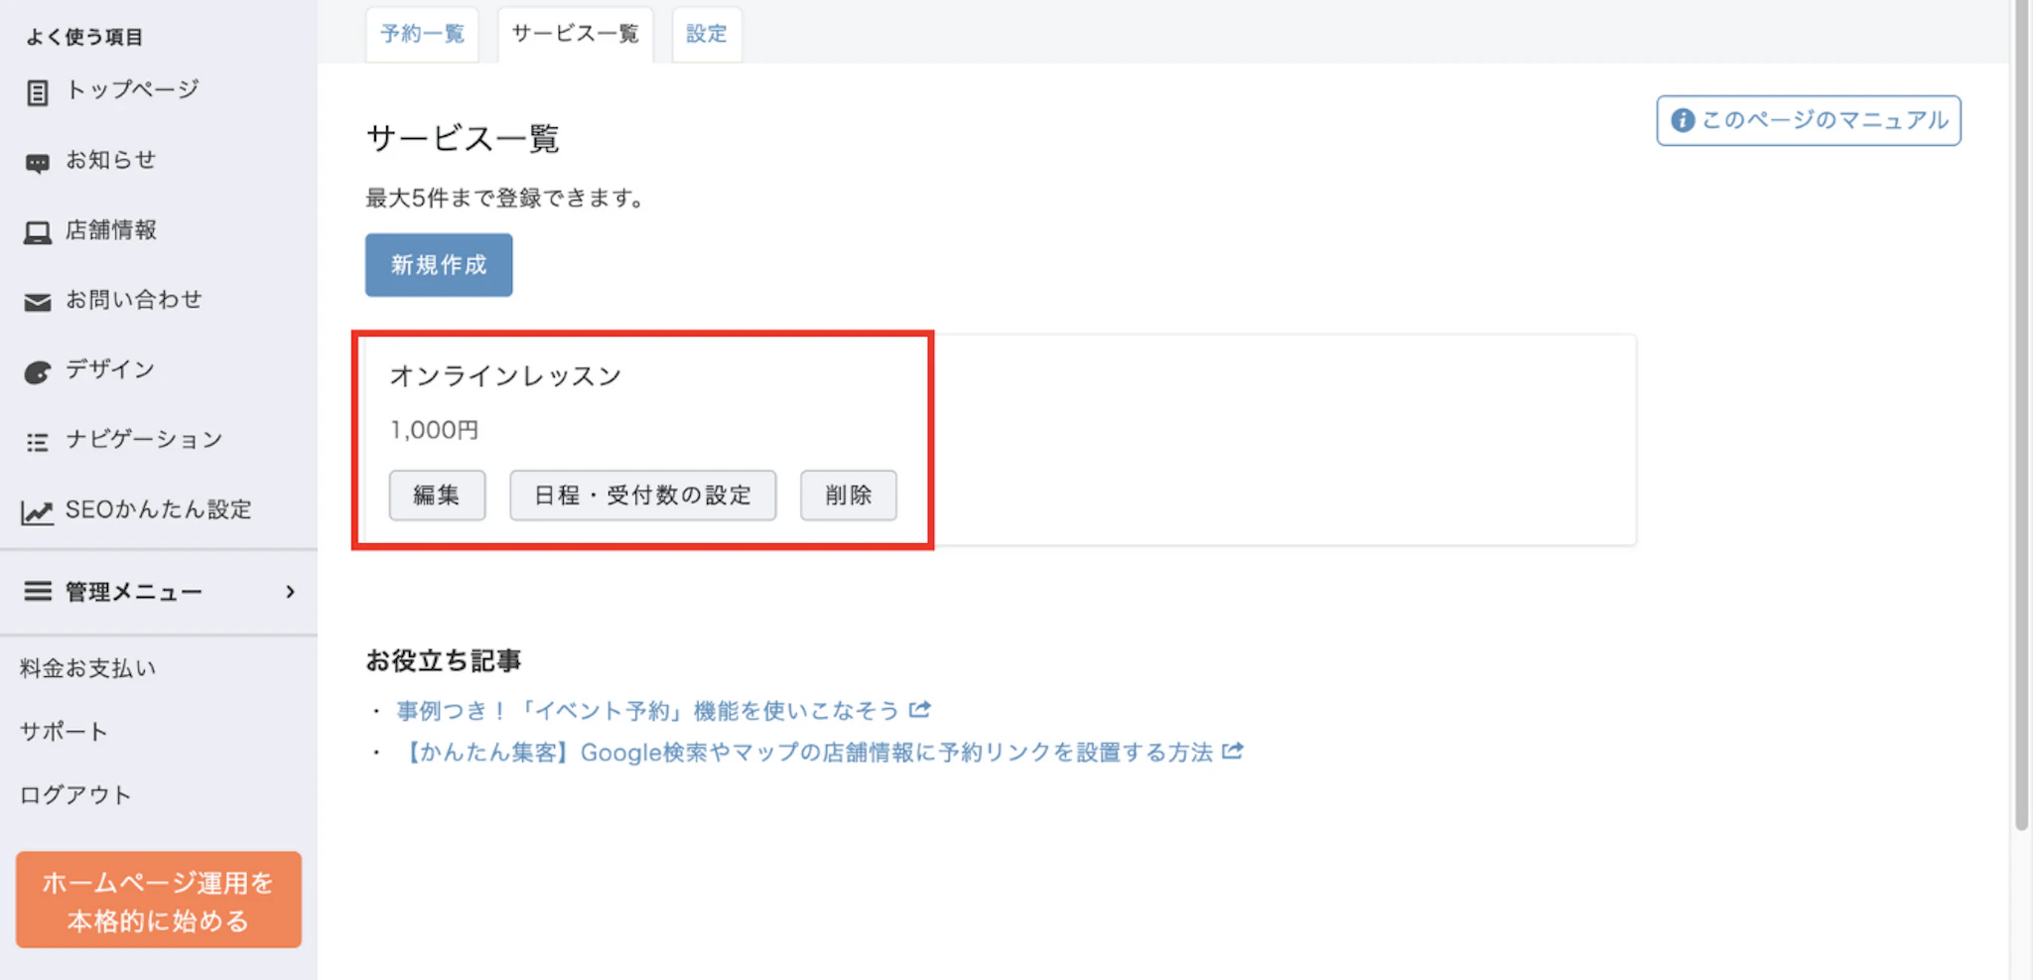Switch to the 予約一覧 tab
2033x980 pixels.
coord(422,34)
